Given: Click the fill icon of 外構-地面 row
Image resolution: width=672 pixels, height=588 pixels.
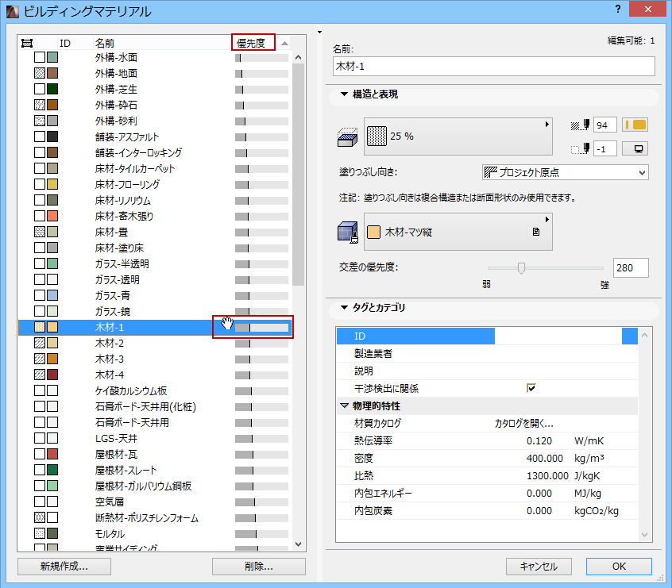Looking at the screenshot, I should tap(40, 73).
